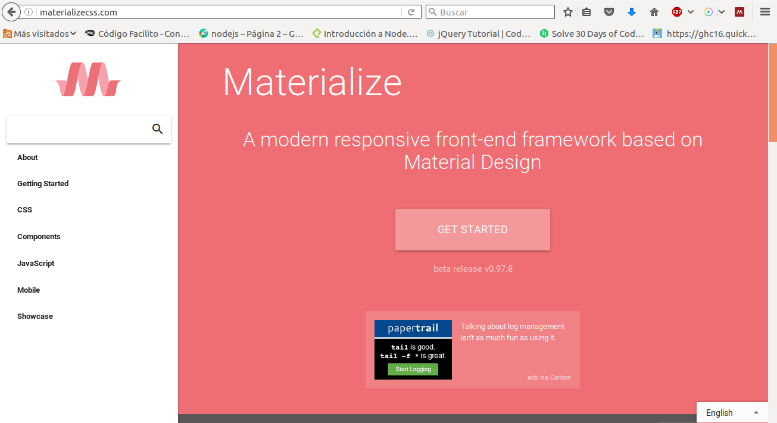The image size is (777, 423).
Task: Click the Start Logging ad button
Action: point(413,369)
